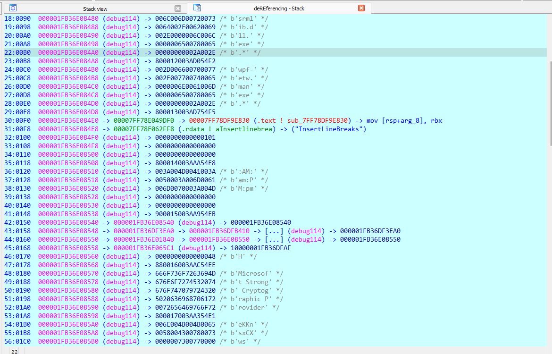This screenshot has width=552, height=354.
Task: Click offset label 40:0140
Action: [x=17, y=205]
